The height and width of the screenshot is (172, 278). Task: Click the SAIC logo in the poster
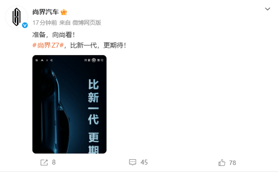click(x=44, y=60)
